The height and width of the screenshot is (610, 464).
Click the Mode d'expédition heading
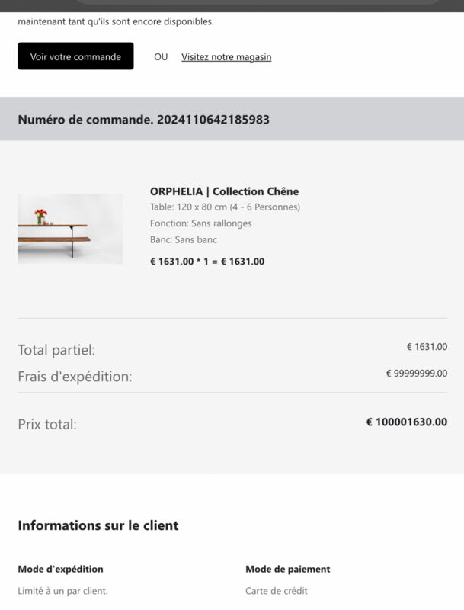click(61, 569)
